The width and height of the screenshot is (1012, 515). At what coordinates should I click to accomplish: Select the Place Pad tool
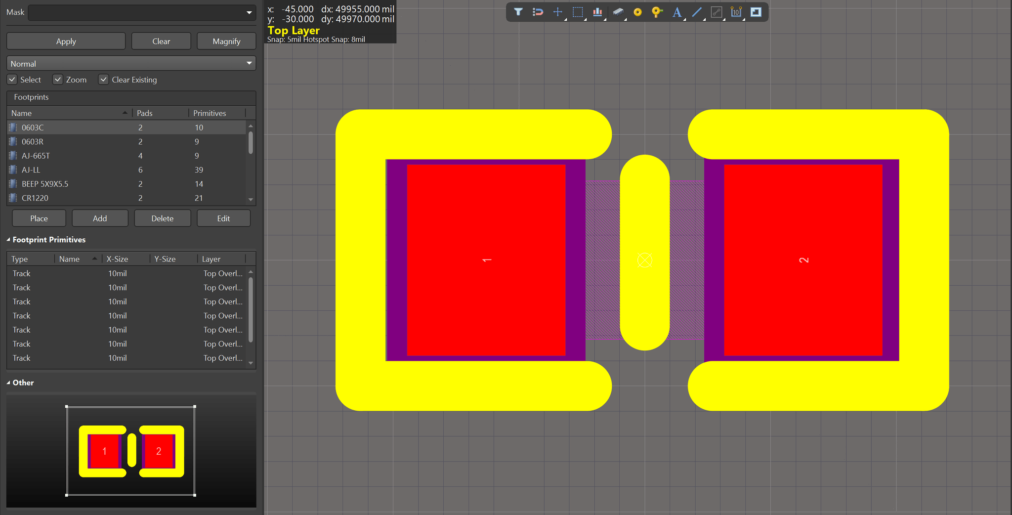tap(637, 12)
